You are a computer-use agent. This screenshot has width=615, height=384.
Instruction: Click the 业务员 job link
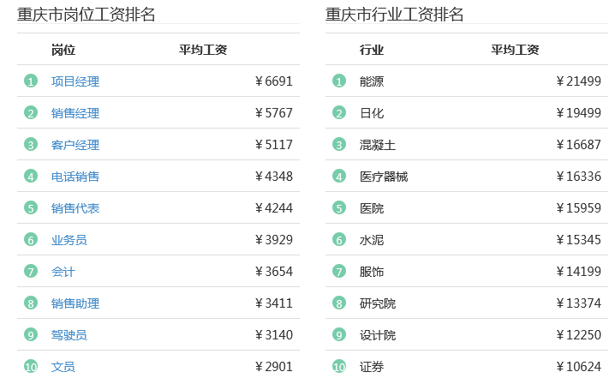69,240
